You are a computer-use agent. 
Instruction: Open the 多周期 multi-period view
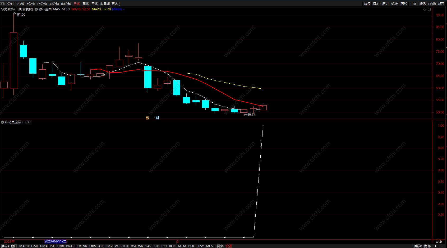[x=105, y=4]
